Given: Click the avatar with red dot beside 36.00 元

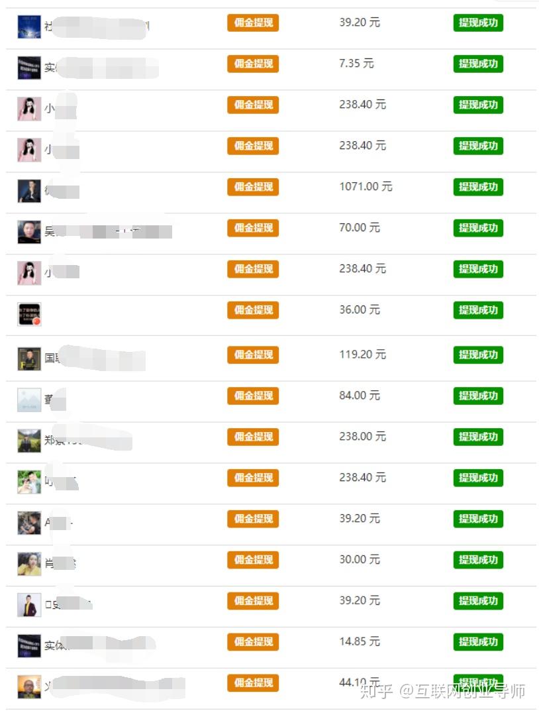Looking at the screenshot, I should (29, 314).
